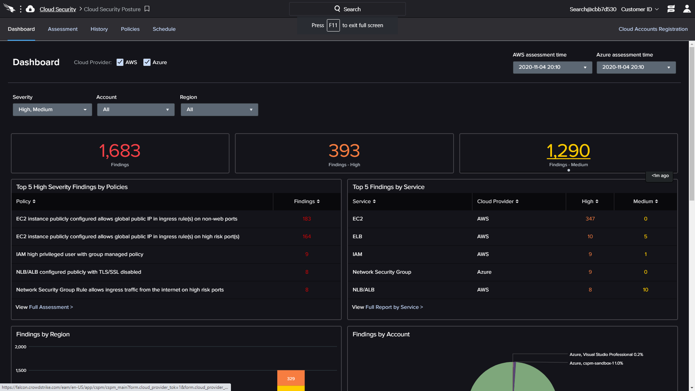Click the CrowdStrike falcon logo icon
This screenshot has height=391, width=695.
point(9,9)
